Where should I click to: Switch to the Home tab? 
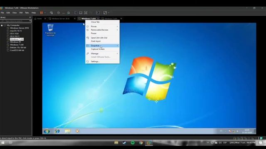tap(39, 19)
